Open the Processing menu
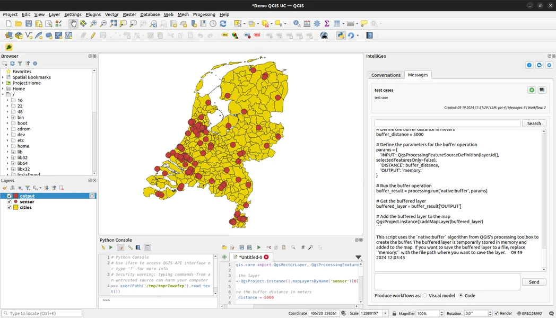The height and width of the screenshot is (318, 556). (204, 14)
